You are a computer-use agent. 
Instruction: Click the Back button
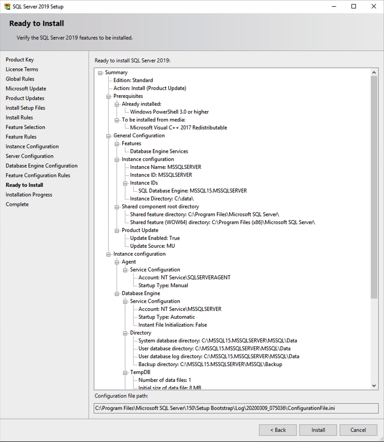[278, 430]
